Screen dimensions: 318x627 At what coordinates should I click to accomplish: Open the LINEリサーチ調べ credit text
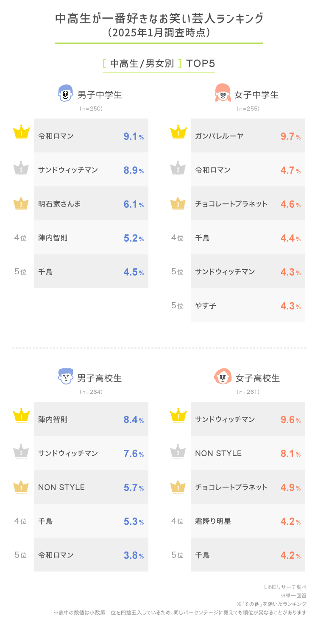coord(285,587)
